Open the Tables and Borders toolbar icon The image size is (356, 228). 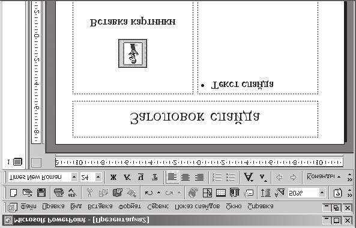pyautogui.click(x=207, y=193)
